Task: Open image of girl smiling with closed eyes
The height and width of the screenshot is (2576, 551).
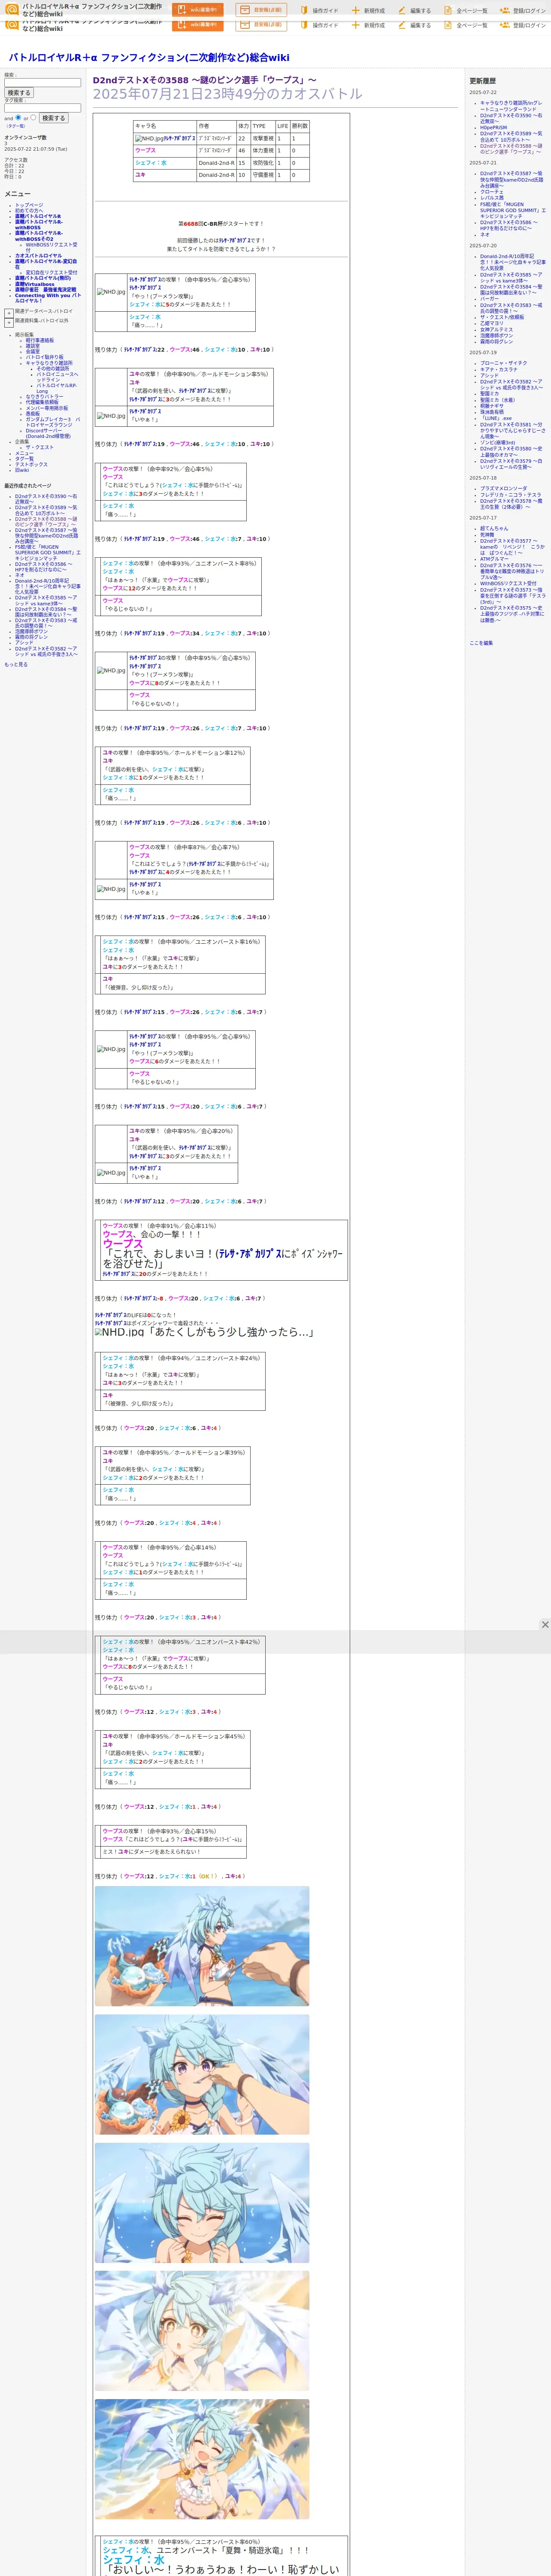Action: point(202,2202)
